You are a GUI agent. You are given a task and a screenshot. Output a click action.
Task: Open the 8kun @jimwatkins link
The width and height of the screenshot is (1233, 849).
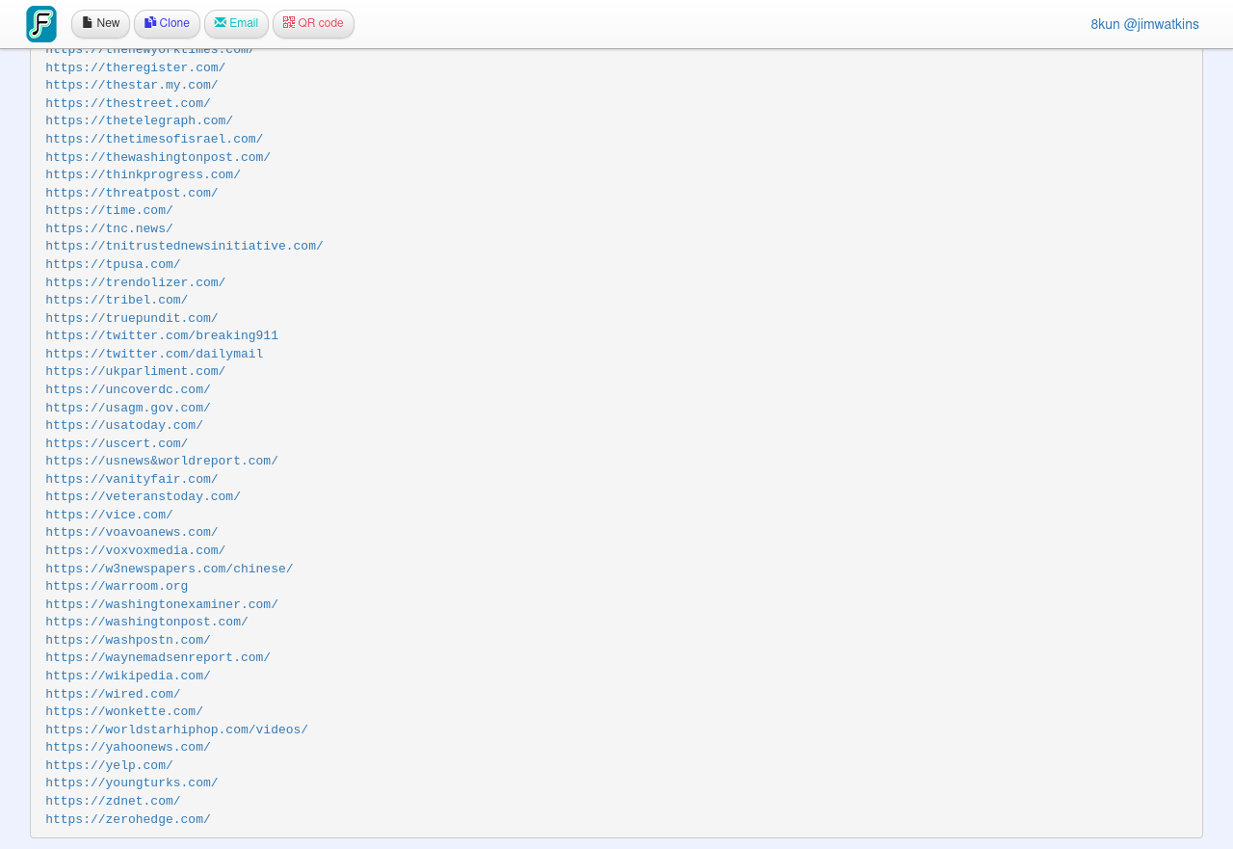[x=1144, y=24]
